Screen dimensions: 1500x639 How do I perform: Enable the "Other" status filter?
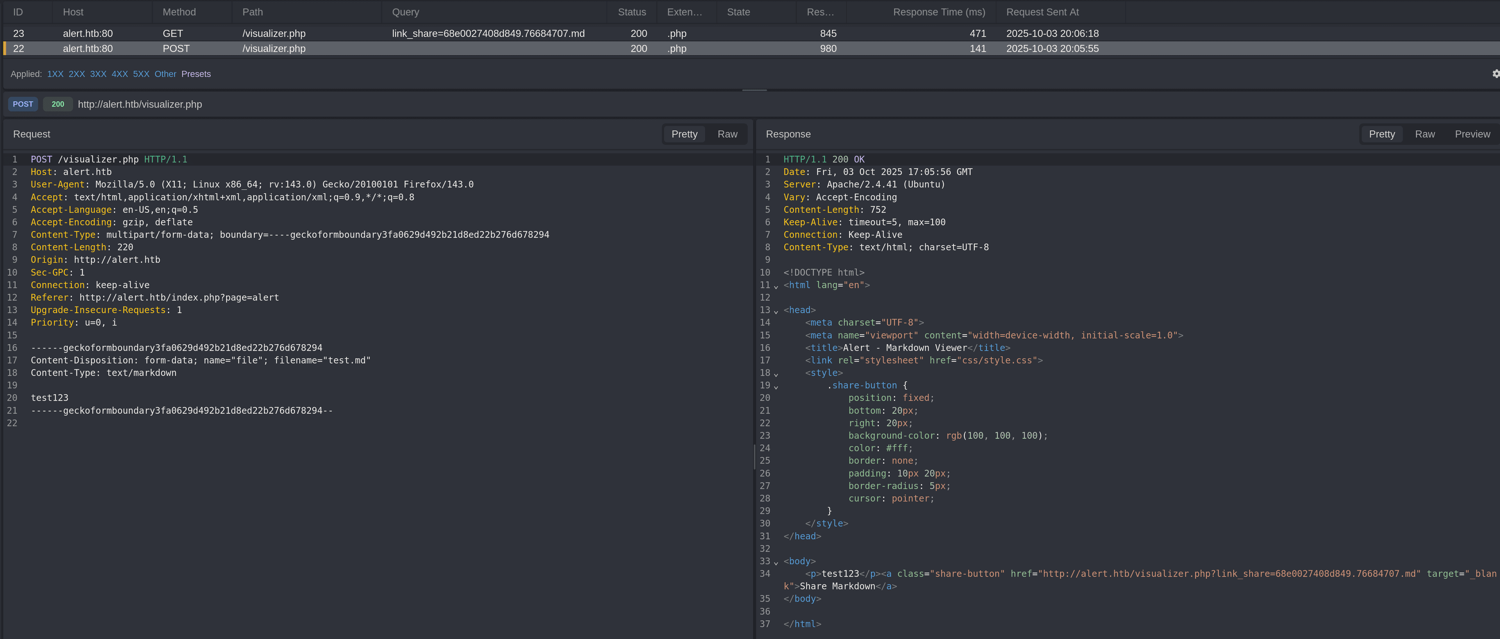pyautogui.click(x=165, y=74)
